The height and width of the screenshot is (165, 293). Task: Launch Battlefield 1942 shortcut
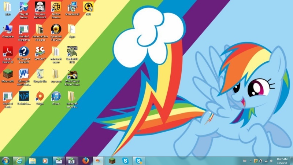point(72,55)
